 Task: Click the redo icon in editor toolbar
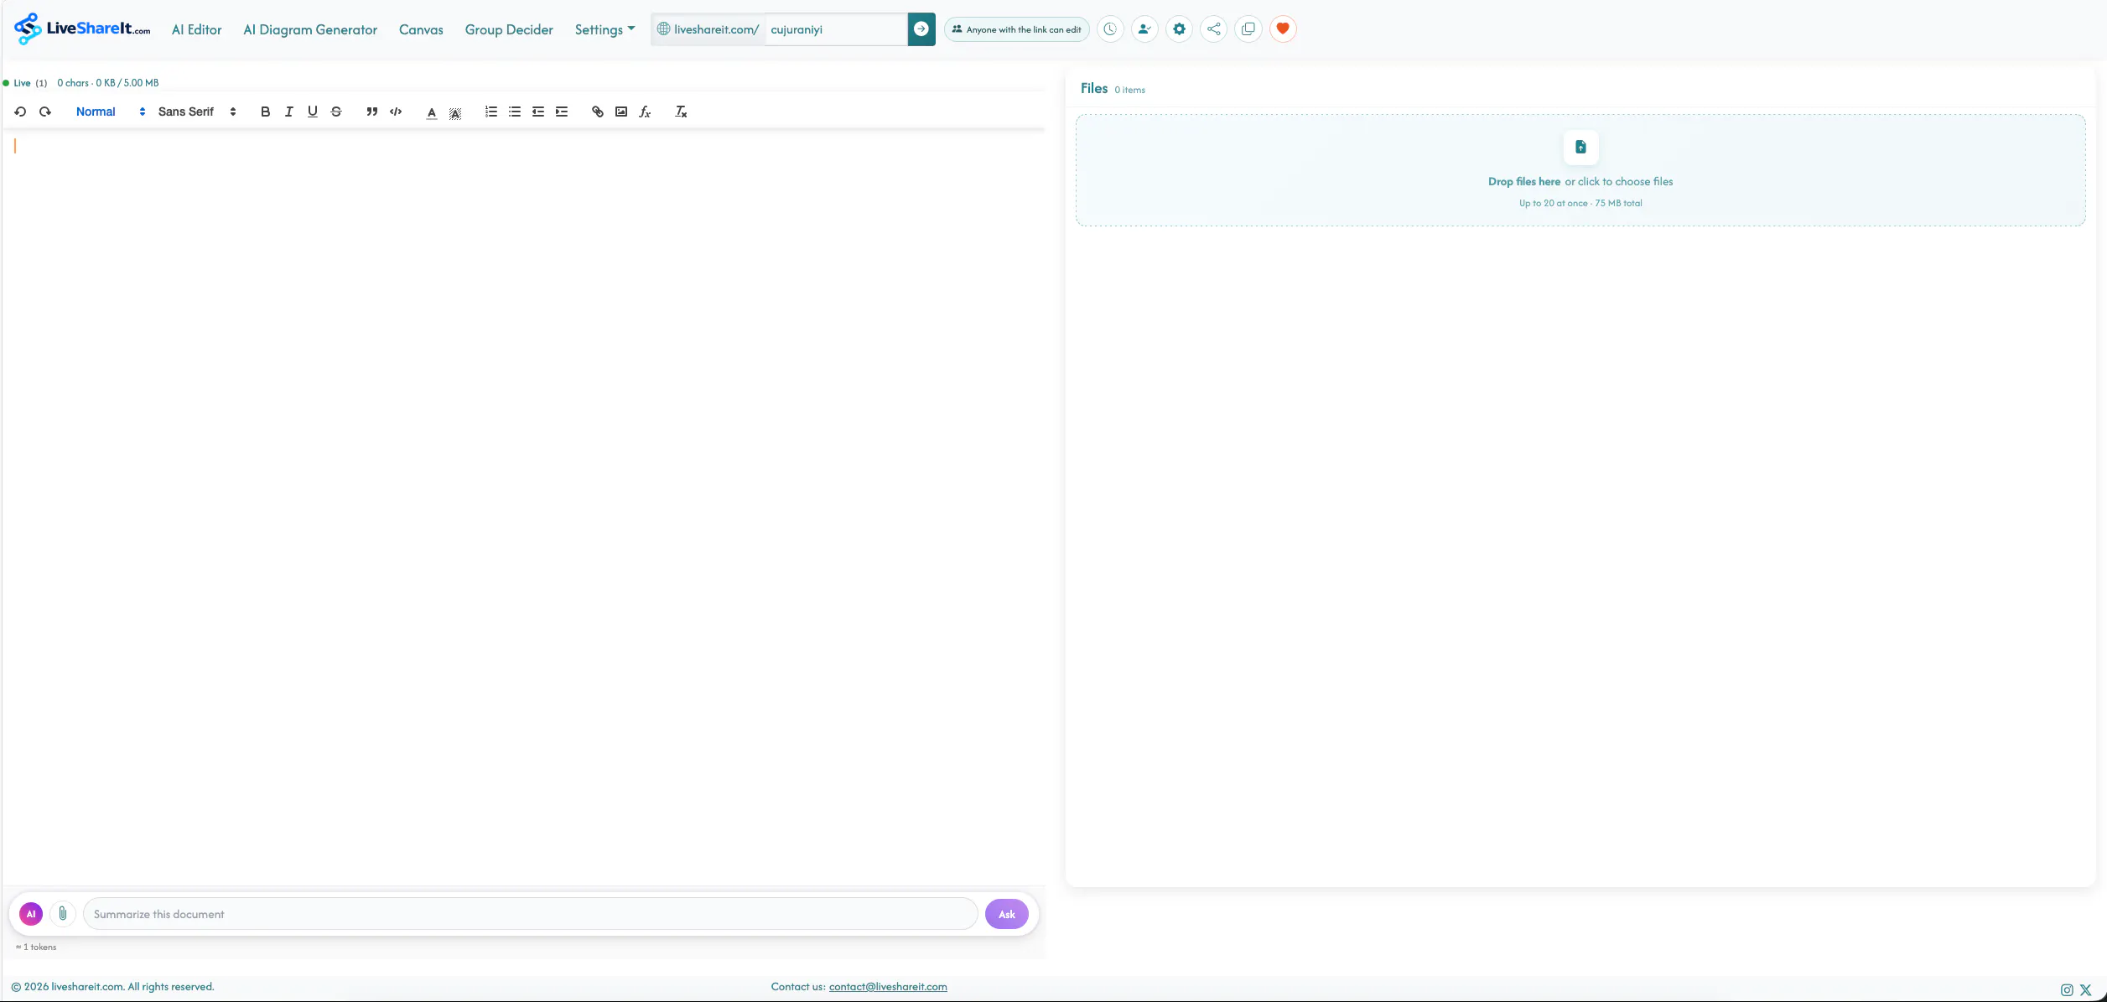click(45, 112)
